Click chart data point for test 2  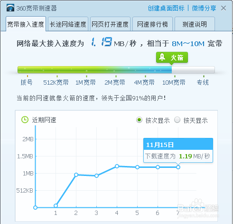[76, 175]
